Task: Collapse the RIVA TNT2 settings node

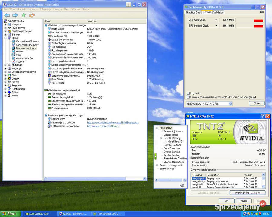Action: [157, 128]
